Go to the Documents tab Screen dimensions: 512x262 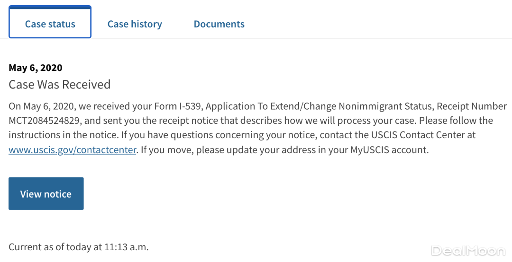pyautogui.click(x=219, y=24)
